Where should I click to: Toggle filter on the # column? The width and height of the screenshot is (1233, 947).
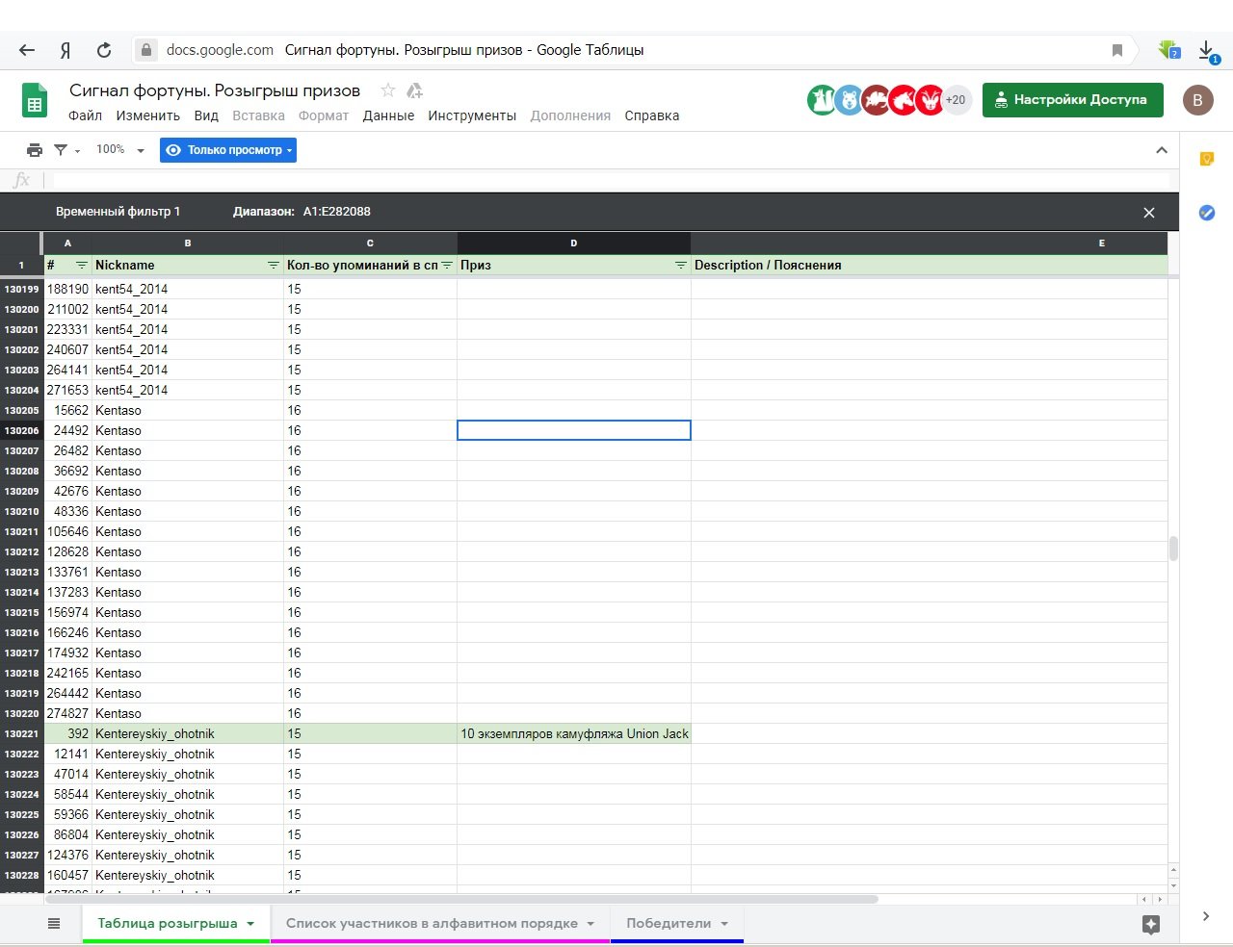point(82,266)
